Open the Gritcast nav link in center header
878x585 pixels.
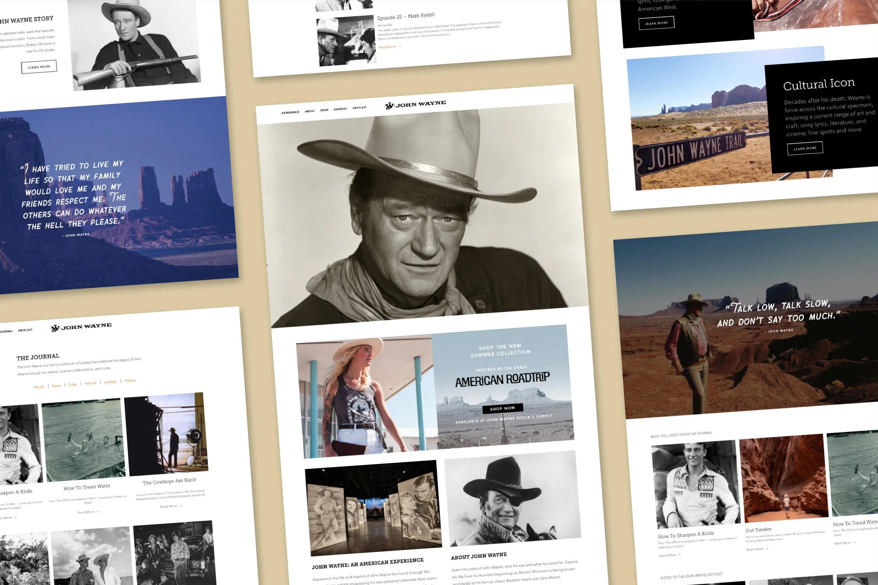(360, 108)
